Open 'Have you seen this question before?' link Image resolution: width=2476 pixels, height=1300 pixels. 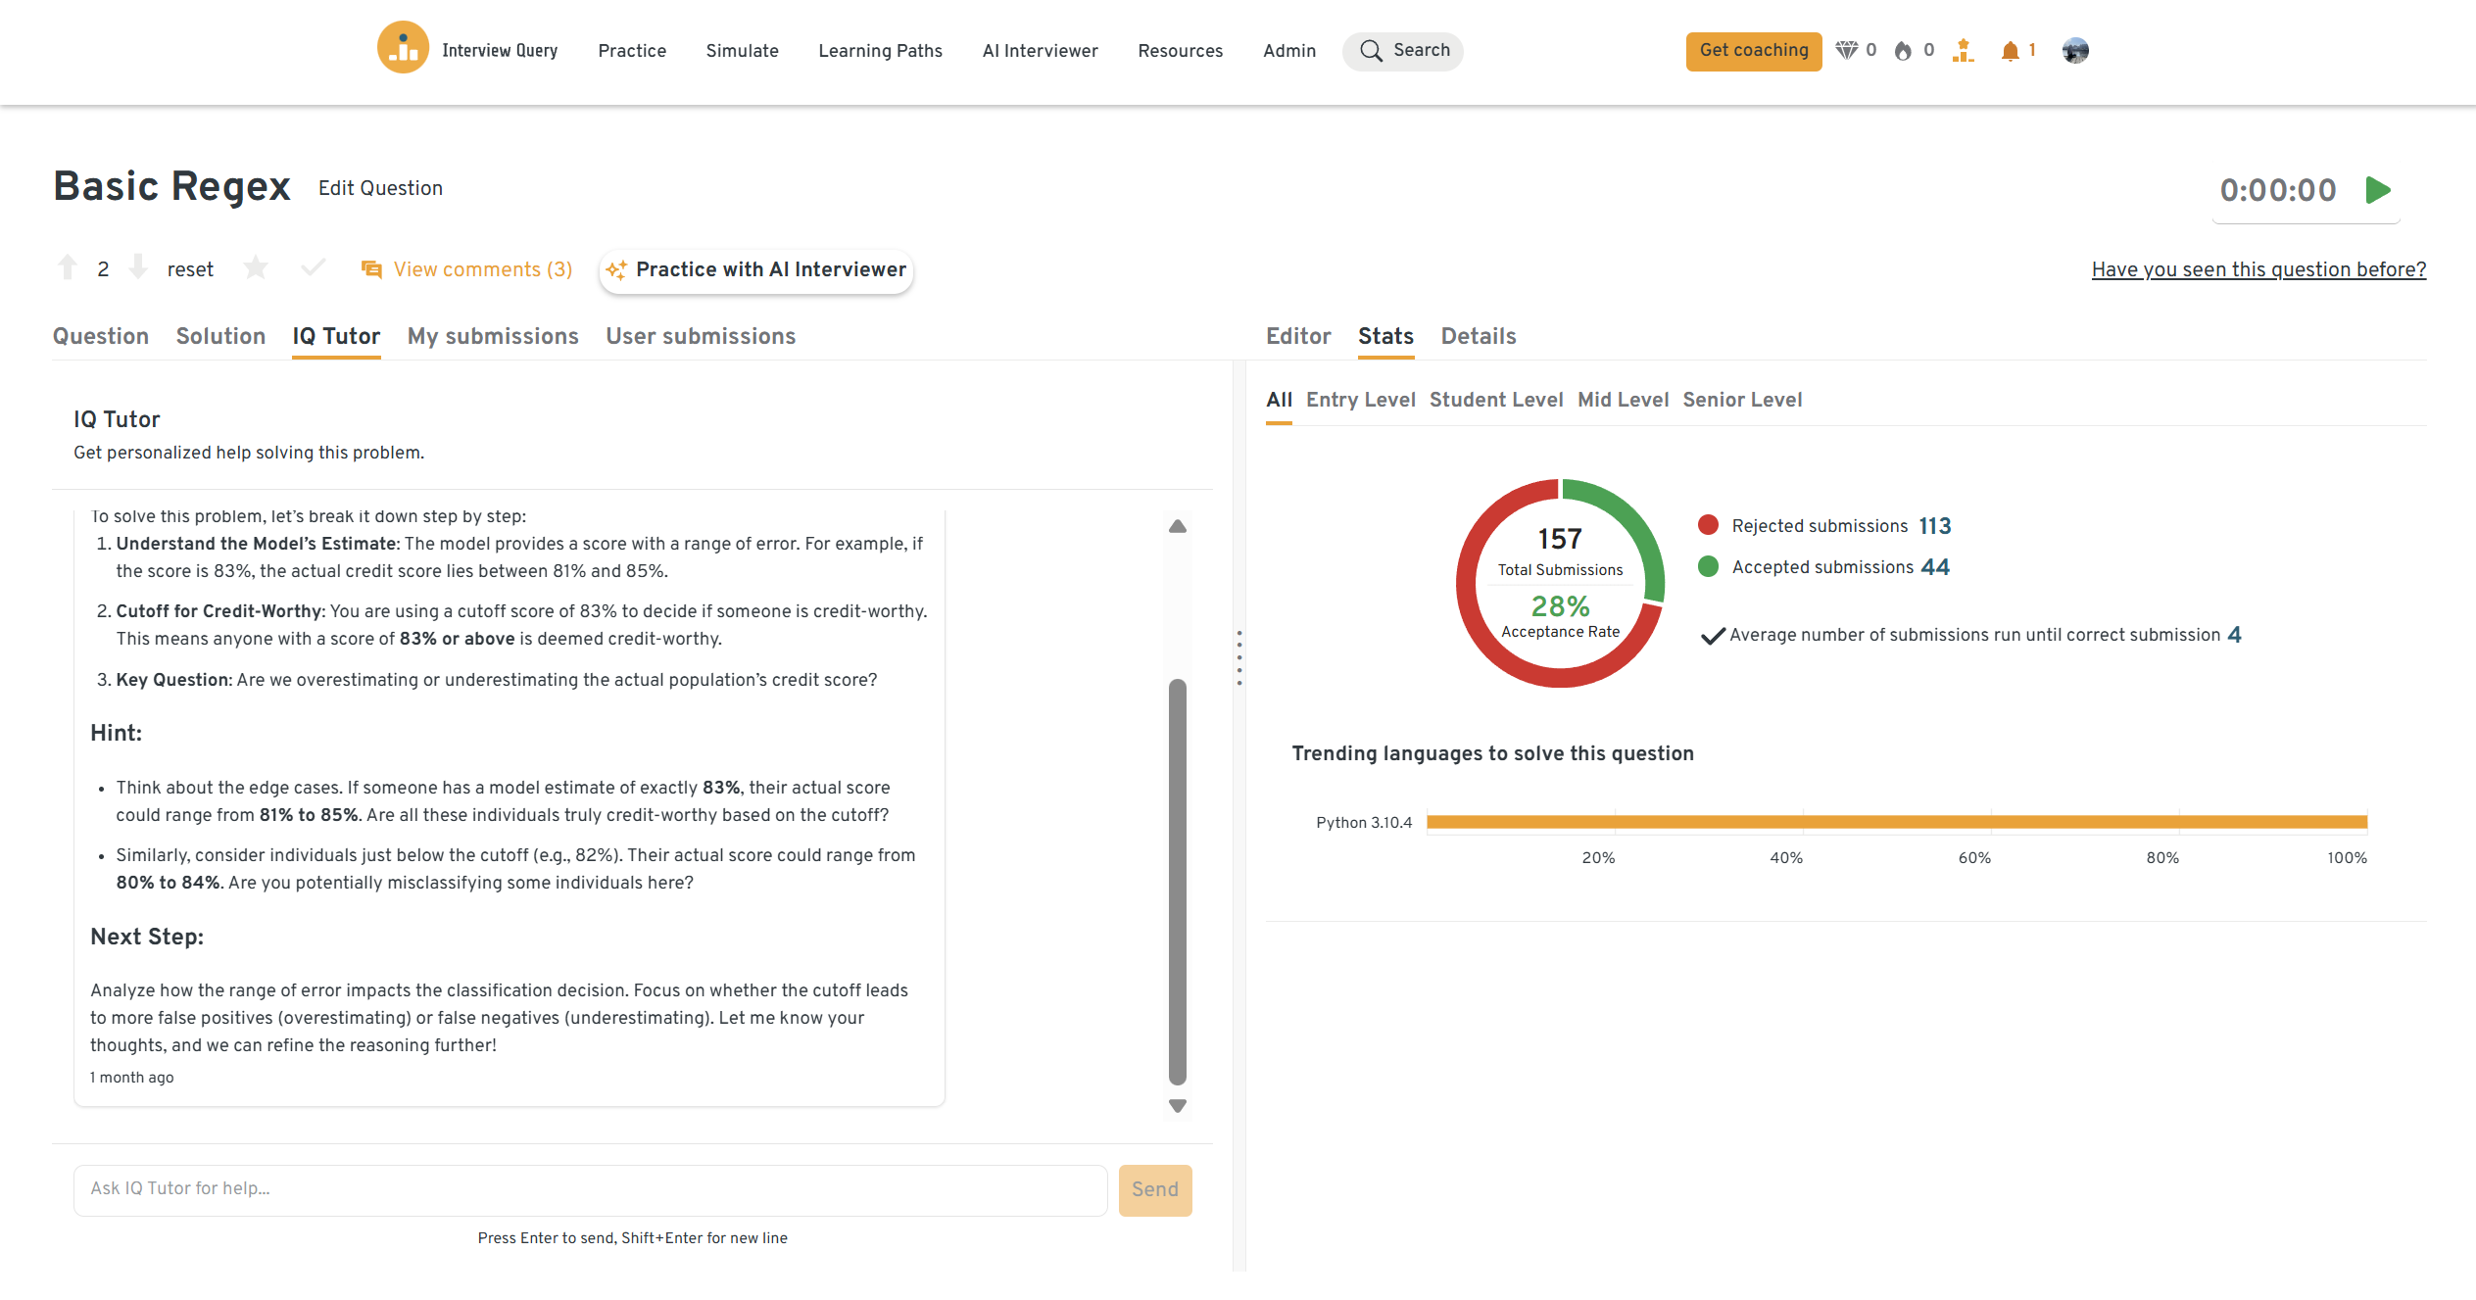[2258, 269]
